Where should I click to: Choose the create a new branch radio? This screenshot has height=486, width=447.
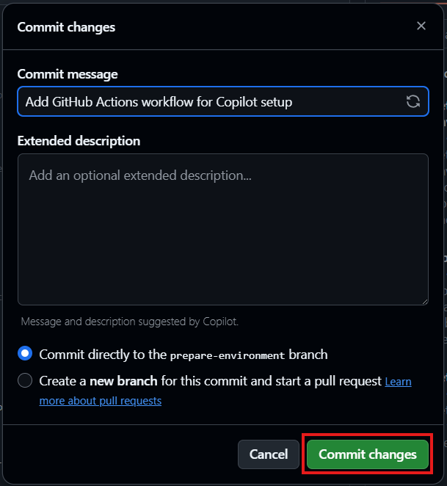(25, 380)
